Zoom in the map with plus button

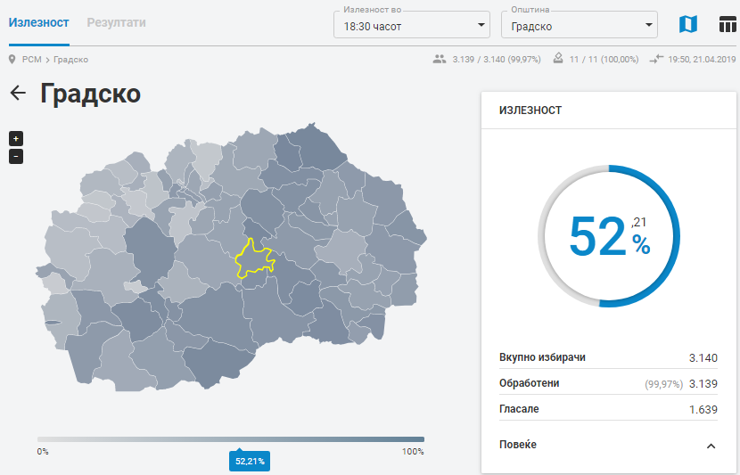tap(16, 138)
